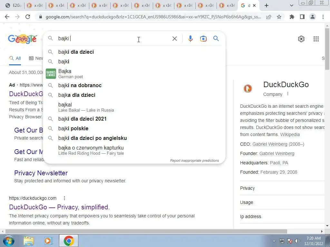This screenshot has width=330, height=247.
Task: Open Privacy Newsletter ad link
Action: (x=41, y=173)
